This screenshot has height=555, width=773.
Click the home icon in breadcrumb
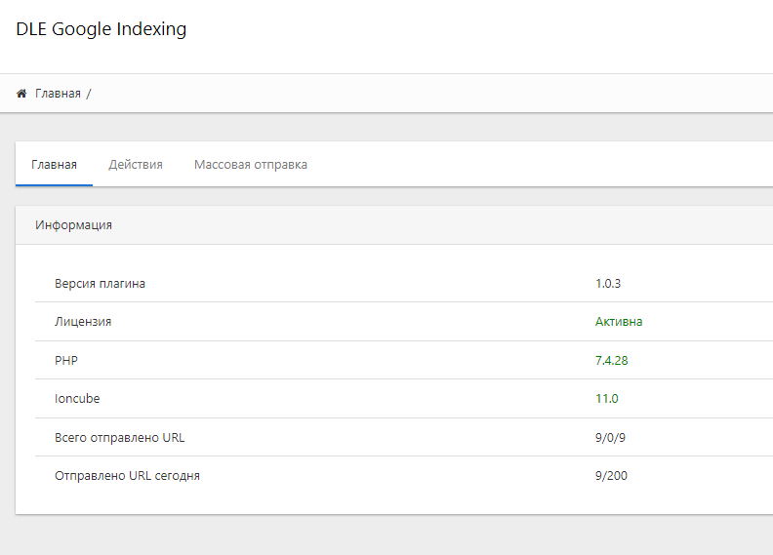pyautogui.click(x=21, y=93)
